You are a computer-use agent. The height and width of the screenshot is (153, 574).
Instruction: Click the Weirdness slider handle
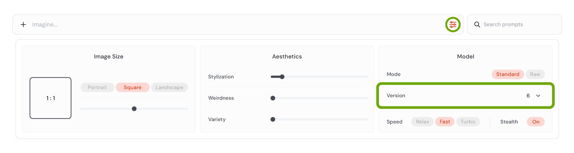click(x=273, y=98)
